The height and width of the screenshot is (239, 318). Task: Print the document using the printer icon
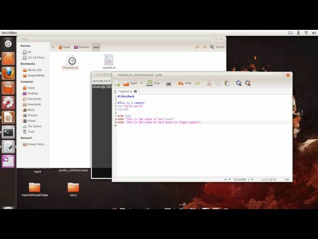tap(168, 83)
